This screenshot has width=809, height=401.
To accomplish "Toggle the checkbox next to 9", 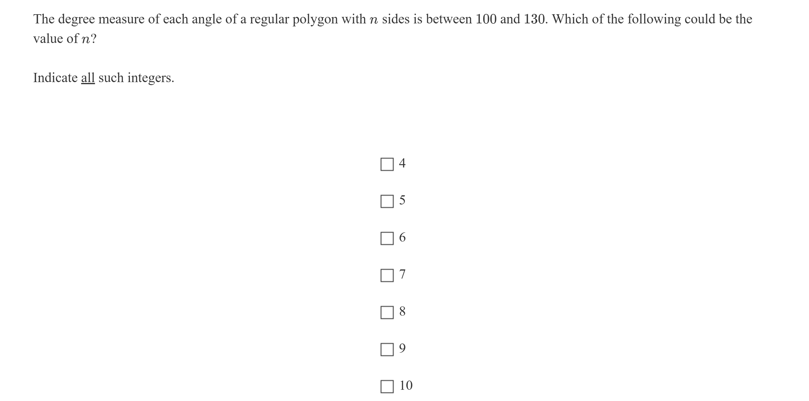I will tap(387, 349).
